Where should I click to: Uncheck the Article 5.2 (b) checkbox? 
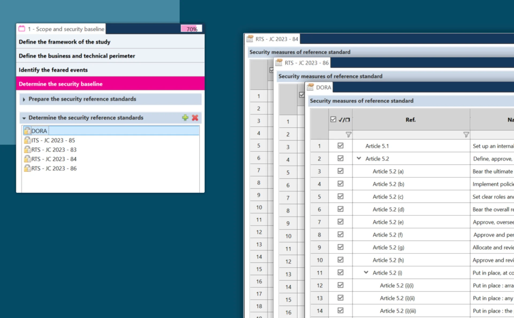pos(341,184)
